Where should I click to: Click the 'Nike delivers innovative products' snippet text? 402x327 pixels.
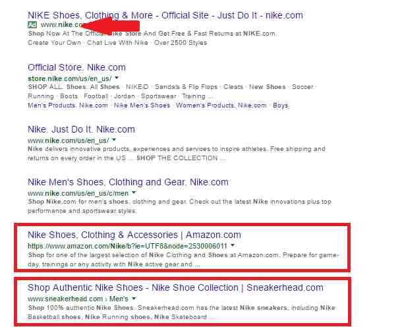click(177, 154)
